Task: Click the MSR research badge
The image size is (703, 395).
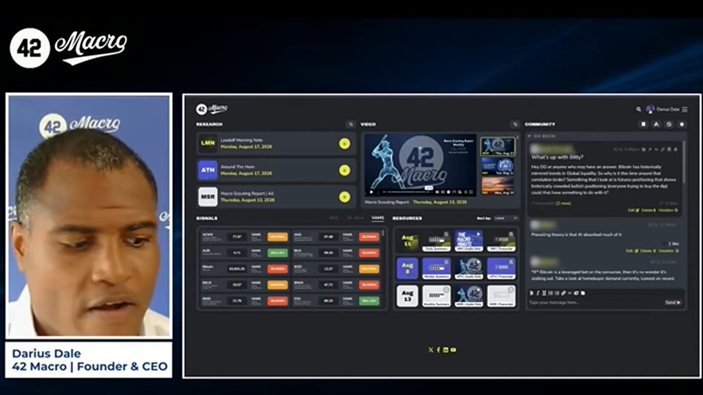Action: pyautogui.click(x=208, y=197)
